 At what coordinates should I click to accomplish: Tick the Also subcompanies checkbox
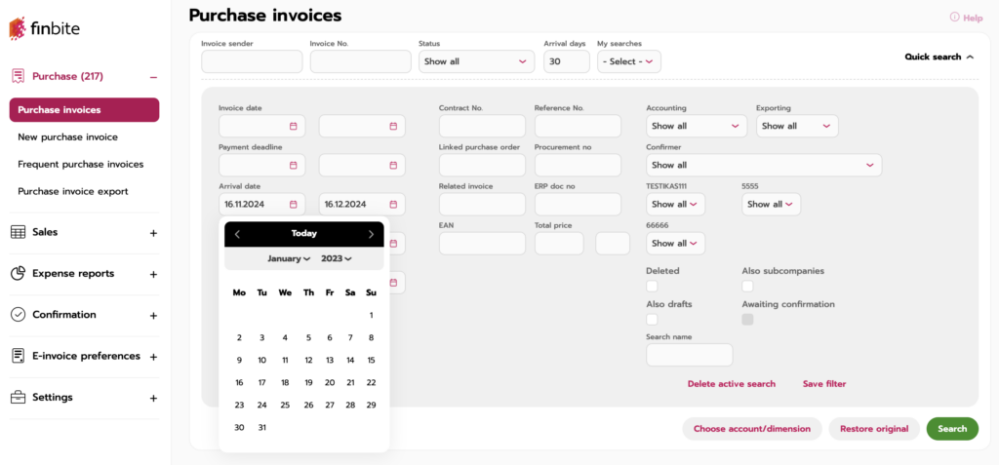pos(747,287)
